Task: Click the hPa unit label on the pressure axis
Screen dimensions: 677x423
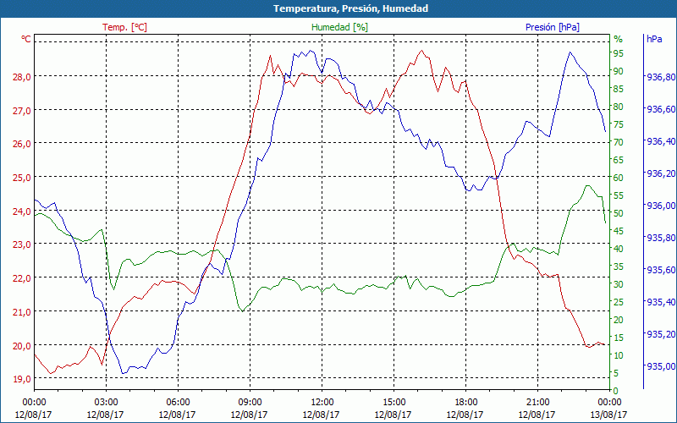Action: [x=654, y=39]
